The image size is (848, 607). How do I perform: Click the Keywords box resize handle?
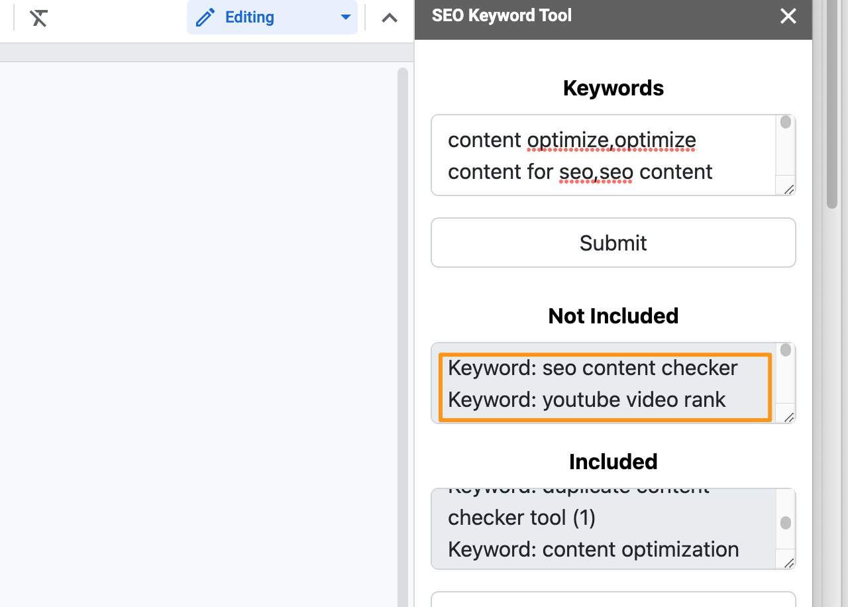tap(788, 190)
